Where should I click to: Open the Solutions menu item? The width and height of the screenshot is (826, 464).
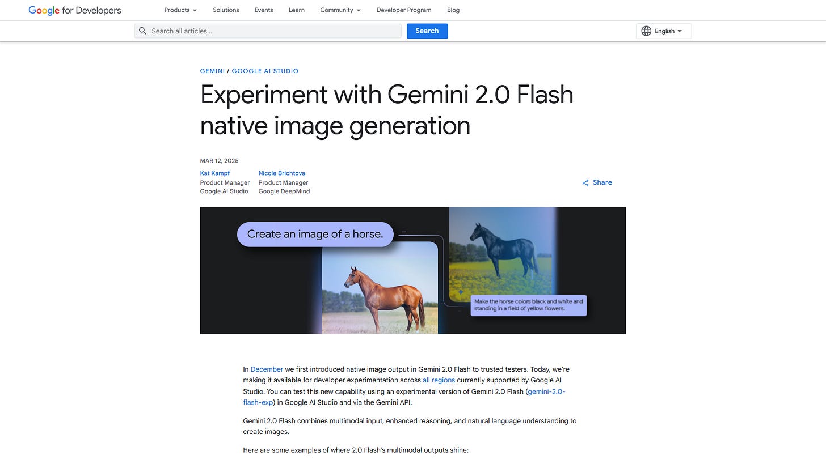coord(226,10)
